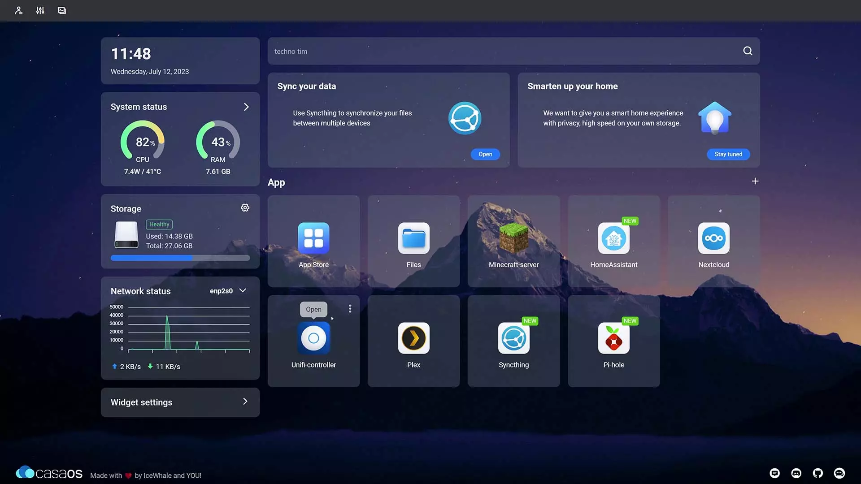Click the download speed 11 KB/s
This screenshot has height=484, width=861.
click(x=164, y=367)
